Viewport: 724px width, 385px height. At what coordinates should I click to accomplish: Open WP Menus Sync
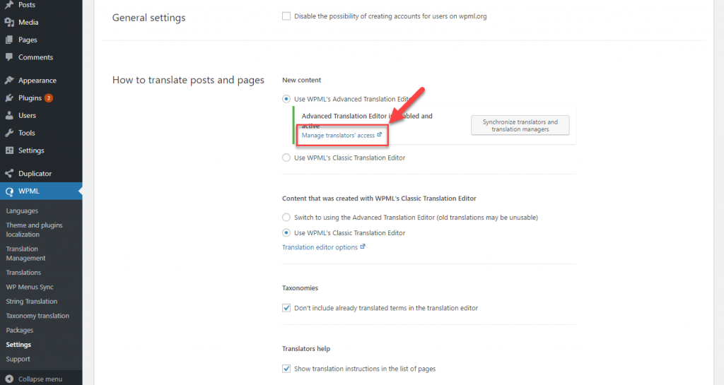pos(30,287)
